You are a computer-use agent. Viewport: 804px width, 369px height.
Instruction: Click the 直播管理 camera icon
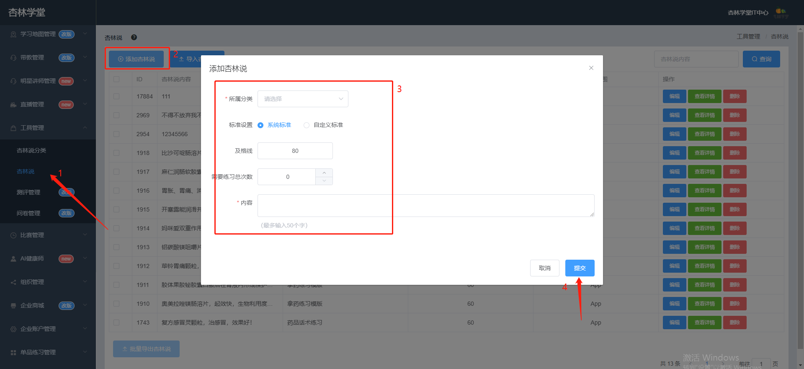coord(13,105)
